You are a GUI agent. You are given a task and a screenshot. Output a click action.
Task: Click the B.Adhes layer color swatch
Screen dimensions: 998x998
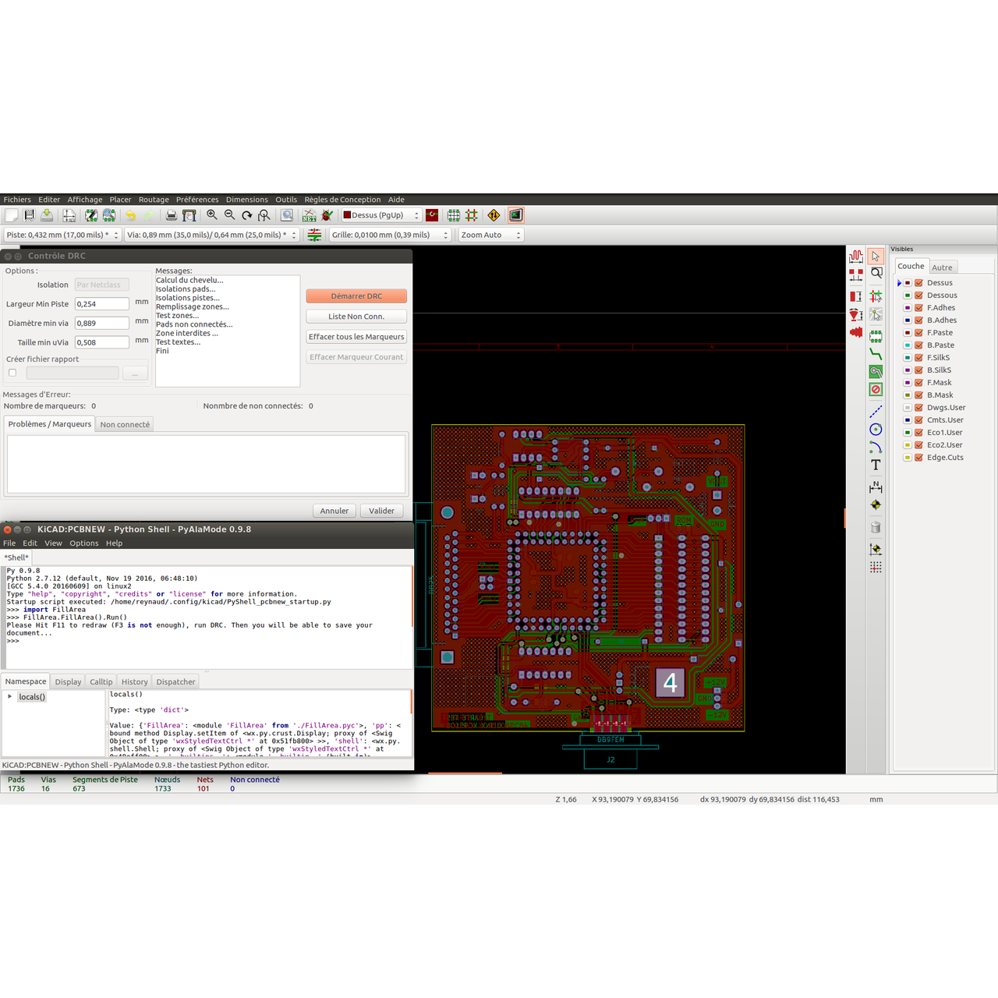tap(908, 320)
